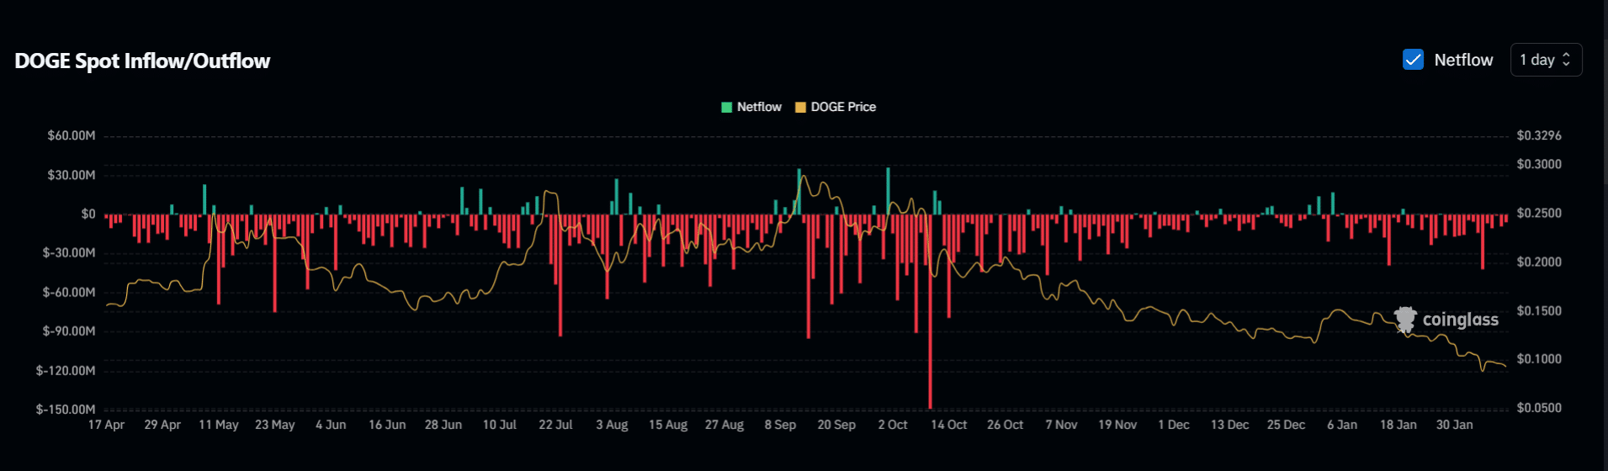Click the $0.3000 price axis label
The width and height of the screenshot is (1608, 471).
1539,164
